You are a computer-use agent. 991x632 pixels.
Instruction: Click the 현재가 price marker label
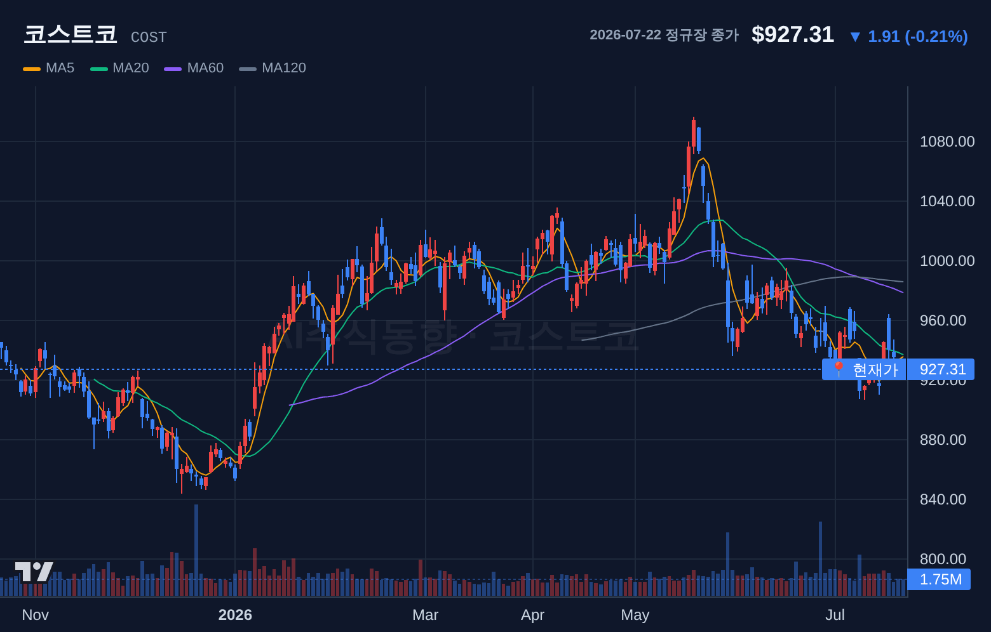pos(864,369)
